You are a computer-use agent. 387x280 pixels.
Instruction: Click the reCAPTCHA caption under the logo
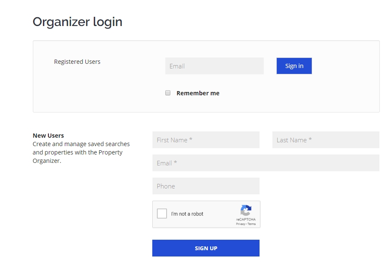pos(246,220)
